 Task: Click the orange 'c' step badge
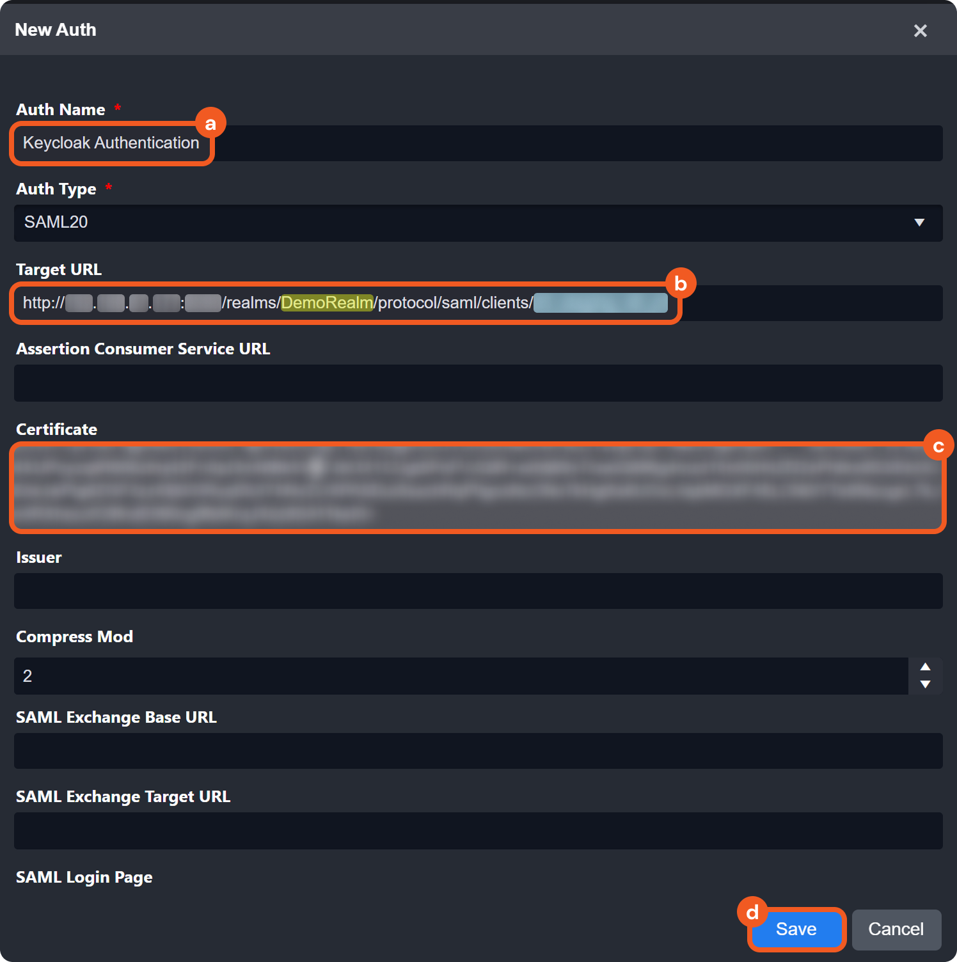938,446
